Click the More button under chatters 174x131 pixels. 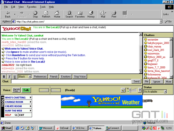coord(168,82)
